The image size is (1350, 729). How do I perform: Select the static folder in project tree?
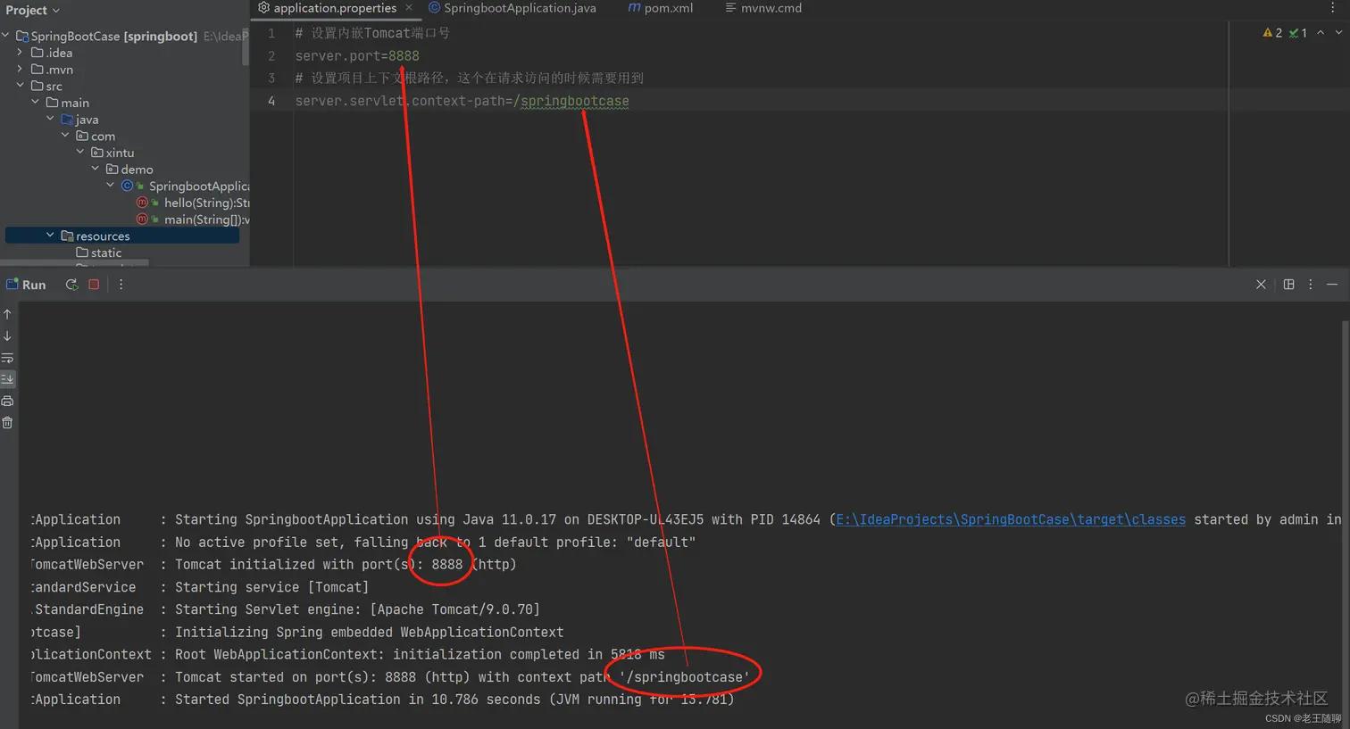tap(99, 253)
